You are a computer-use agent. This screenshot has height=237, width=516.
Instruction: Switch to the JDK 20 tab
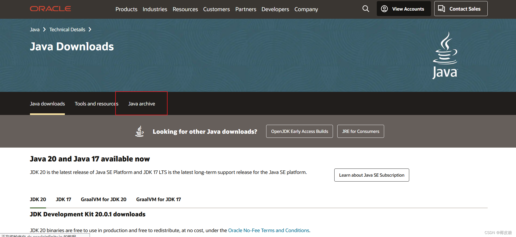coord(38,199)
